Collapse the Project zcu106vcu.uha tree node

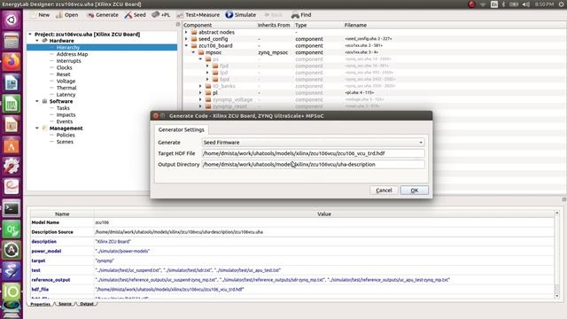(30, 34)
